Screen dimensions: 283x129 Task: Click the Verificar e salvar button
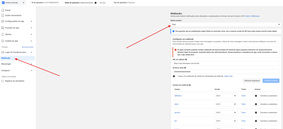coord(271,81)
